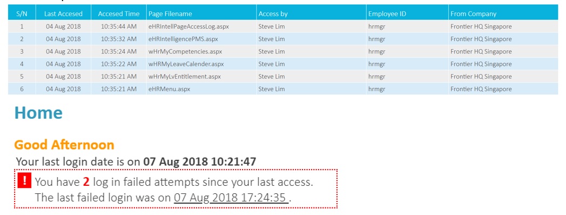Open the failed login date 07 Aug 2018 17:24:35 link
Image resolution: width=566 pixels, height=215 pixels.
coord(231,198)
